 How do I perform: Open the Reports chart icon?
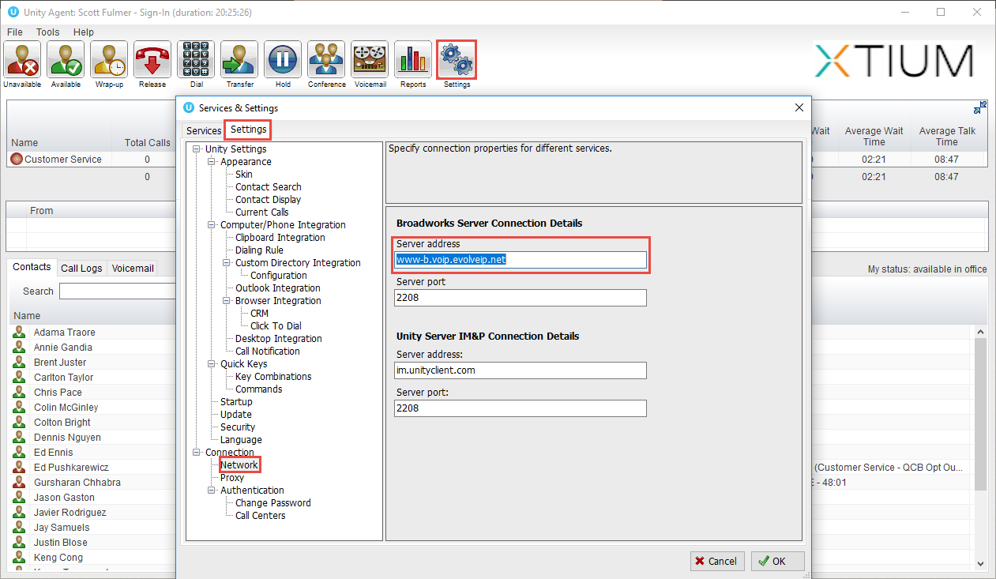tap(413, 60)
